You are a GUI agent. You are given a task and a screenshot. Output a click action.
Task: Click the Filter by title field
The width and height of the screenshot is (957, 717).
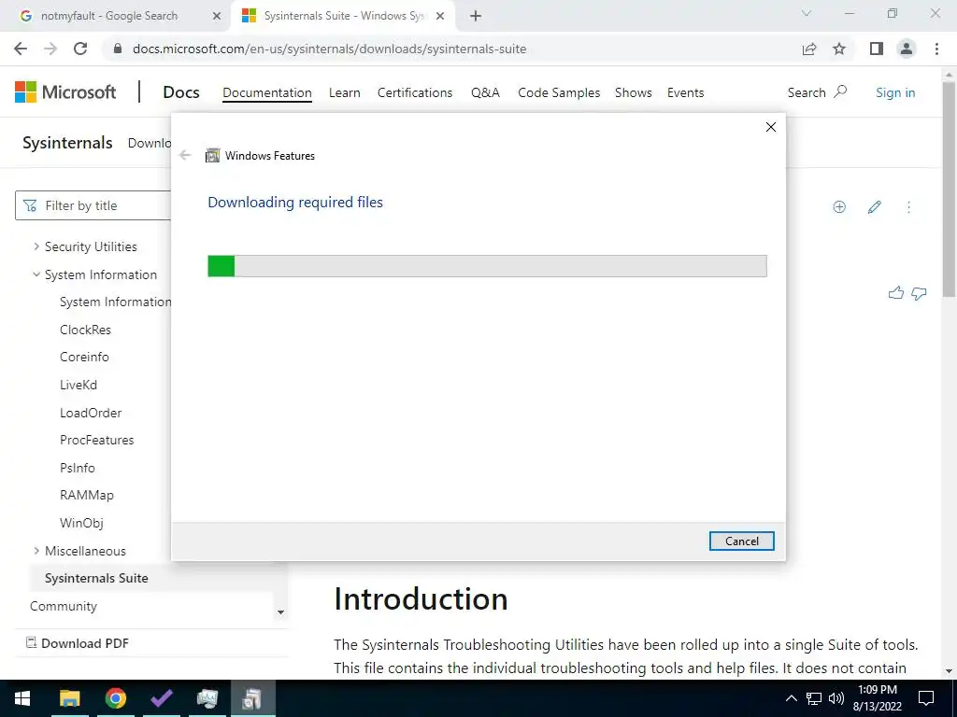click(93, 205)
